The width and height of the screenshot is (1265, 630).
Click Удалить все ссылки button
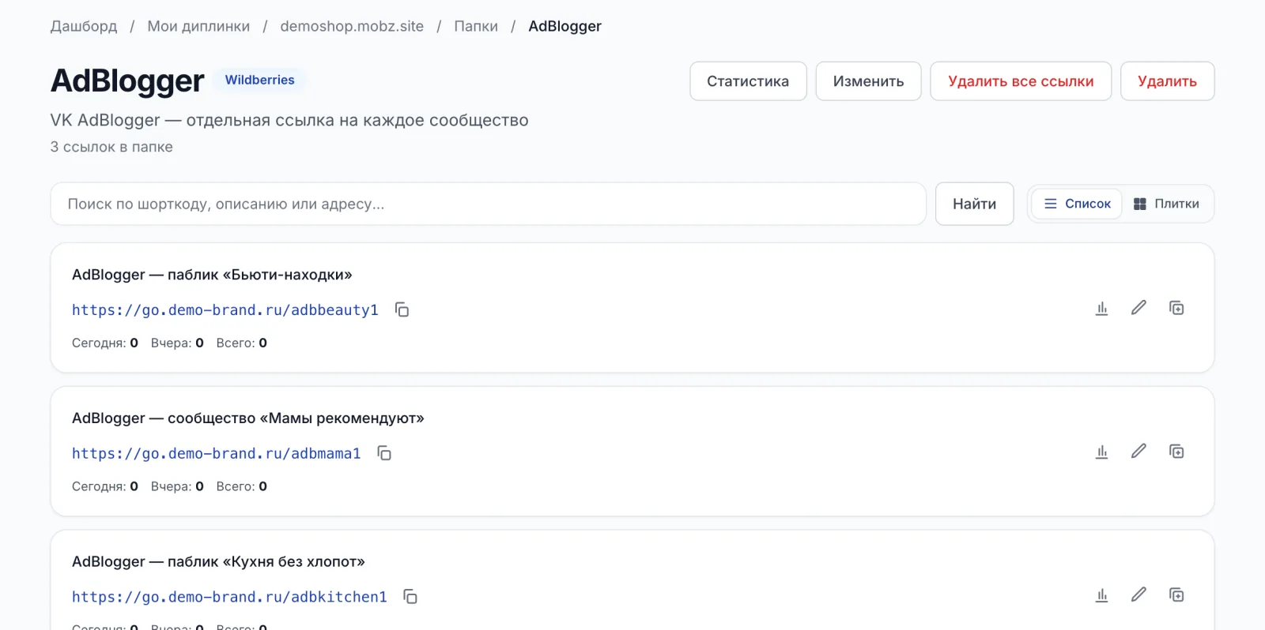tap(1021, 81)
